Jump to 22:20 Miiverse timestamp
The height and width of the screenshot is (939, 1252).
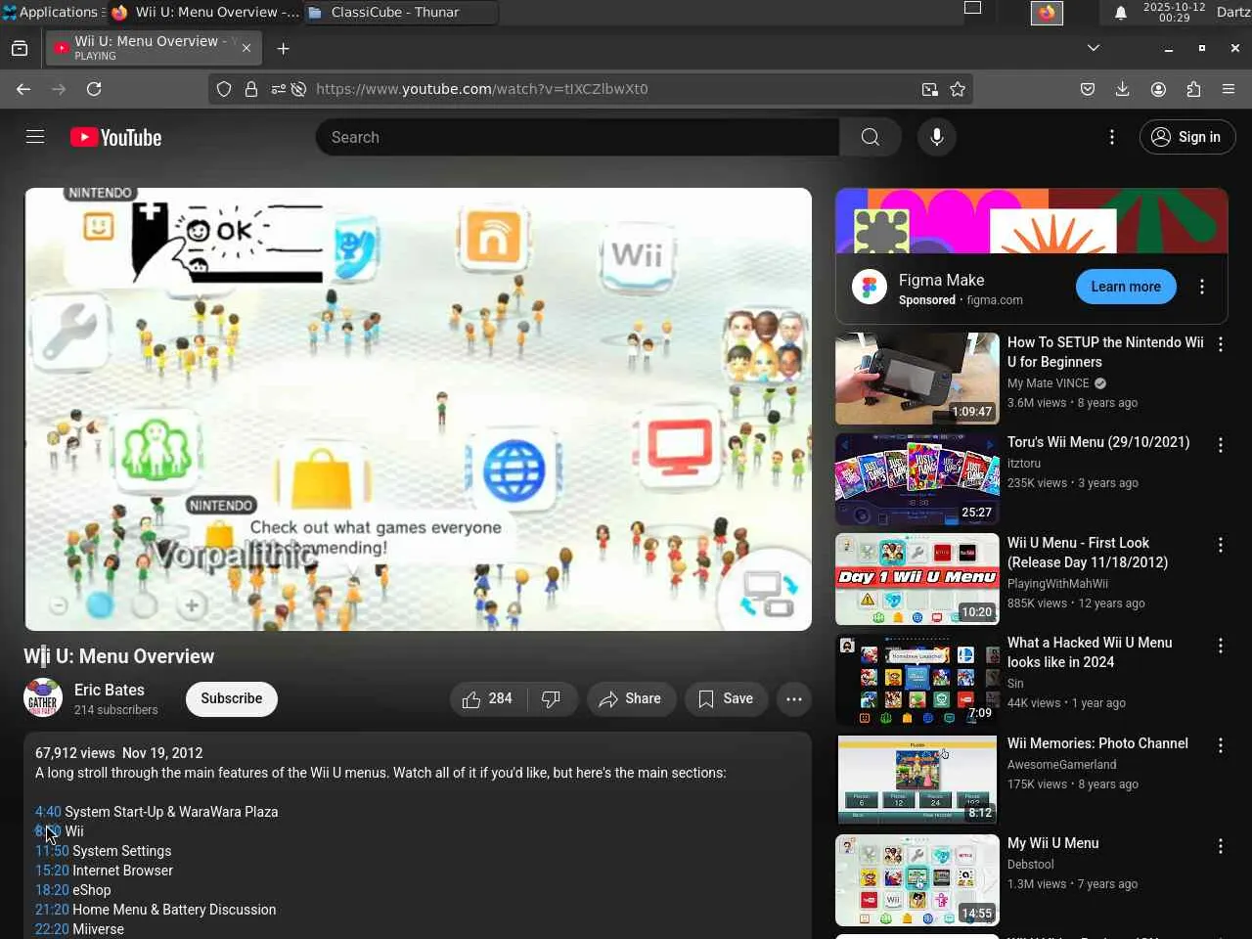[x=52, y=929]
